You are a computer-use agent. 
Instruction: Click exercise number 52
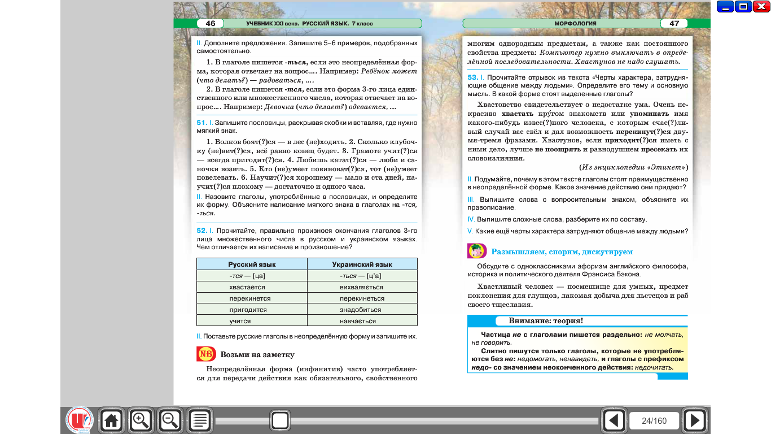click(x=201, y=231)
